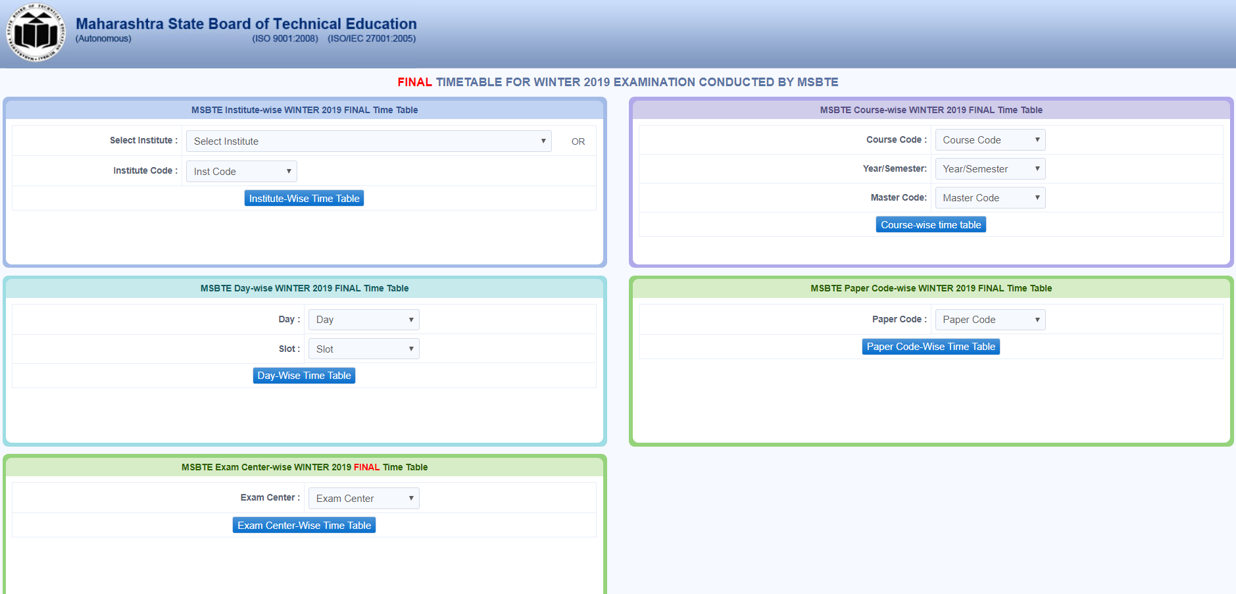Expand the Inst Code dropdown
1236x594 pixels.
[241, 172]
